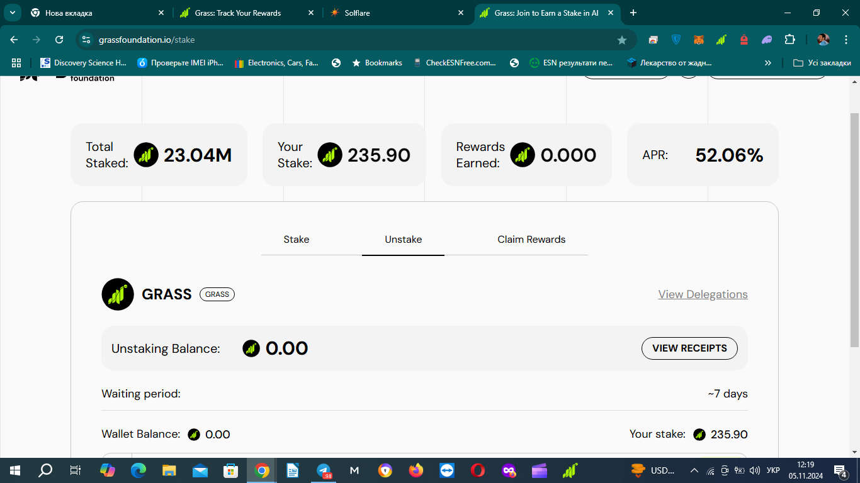Click the GRASS token logo in the panel
The image size is (860, 483).
coord(118,294)
